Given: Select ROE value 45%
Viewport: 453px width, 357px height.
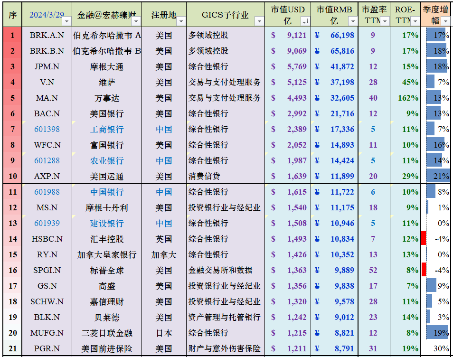Looking at the screenshot, I should 405,82.
